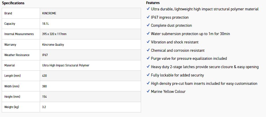Click the Ultra High Impact Structural Polymer value
The width and height of the screenshot is (266, 117).
(66, 65)
